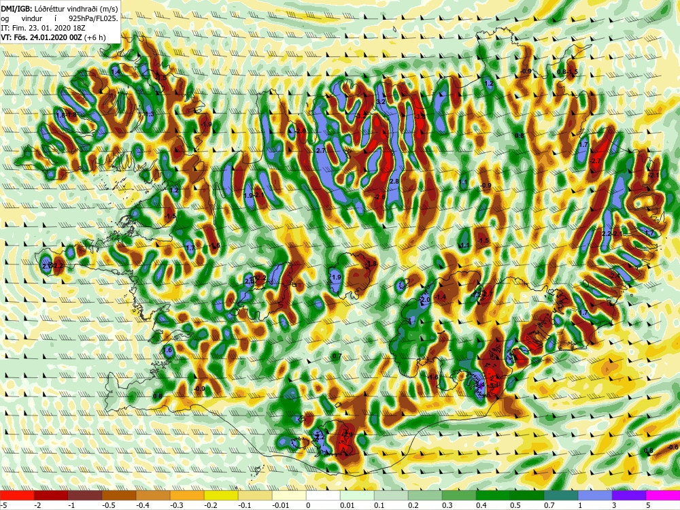Click the bright red legend swatch above -5
Image resolution: width=680 pixels, height=510 pixels.
(x=17, y=495)
